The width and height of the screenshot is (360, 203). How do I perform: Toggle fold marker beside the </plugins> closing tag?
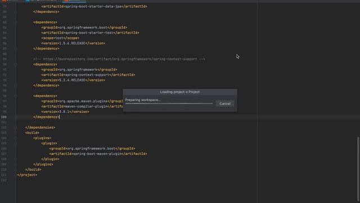click(16, 164)
